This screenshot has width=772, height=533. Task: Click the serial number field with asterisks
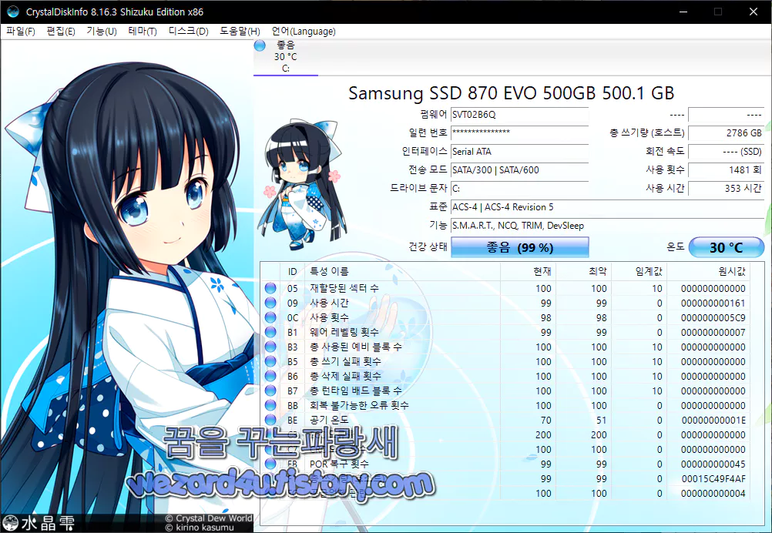tap(519, 133)
